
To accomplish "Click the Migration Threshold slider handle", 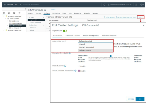I will pos(111,56).
